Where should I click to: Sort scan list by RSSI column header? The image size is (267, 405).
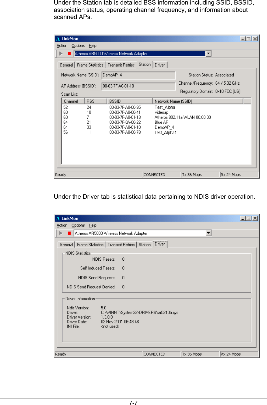(x=96, y=101)
